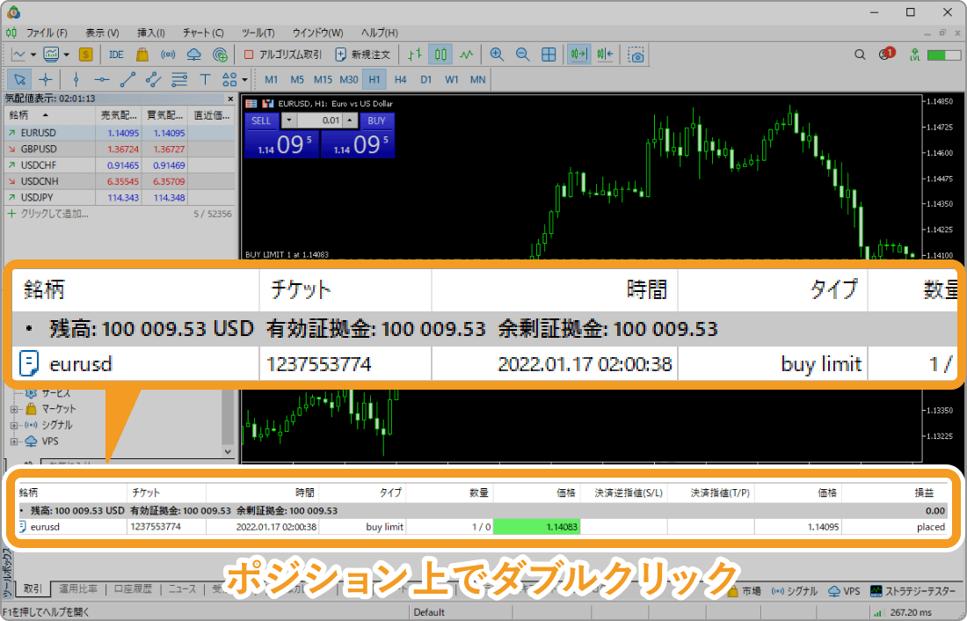Open the Market shopping bag icon
Image resolution: width=967 pixels, height=621 pixels.
coord(142,55)
